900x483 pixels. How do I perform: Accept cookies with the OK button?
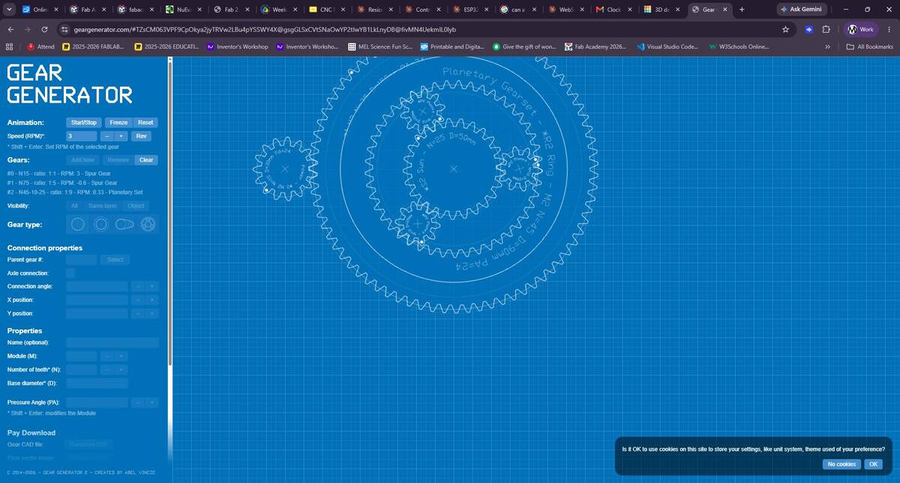(873, 464)
